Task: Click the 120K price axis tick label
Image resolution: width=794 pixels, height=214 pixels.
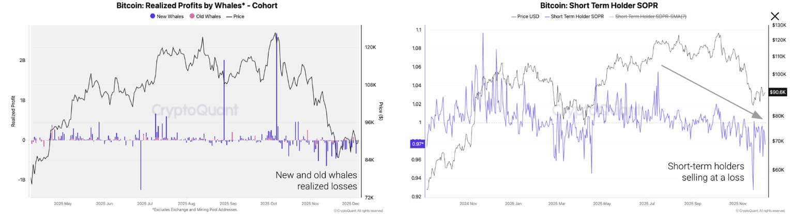Action: click(370, 48)
